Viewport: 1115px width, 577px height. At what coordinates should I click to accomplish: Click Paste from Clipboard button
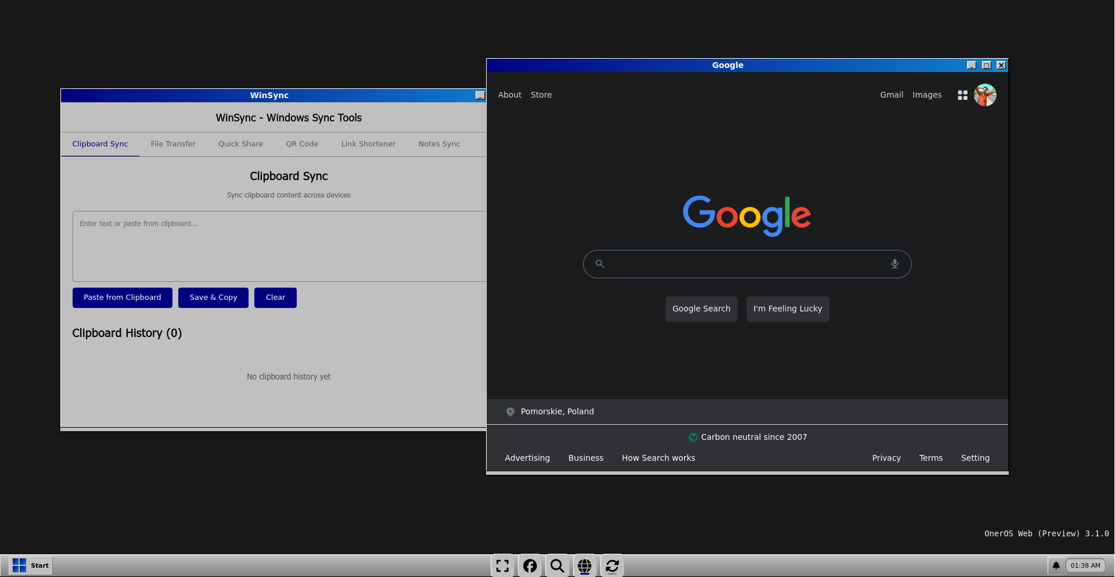click(123, 298)
